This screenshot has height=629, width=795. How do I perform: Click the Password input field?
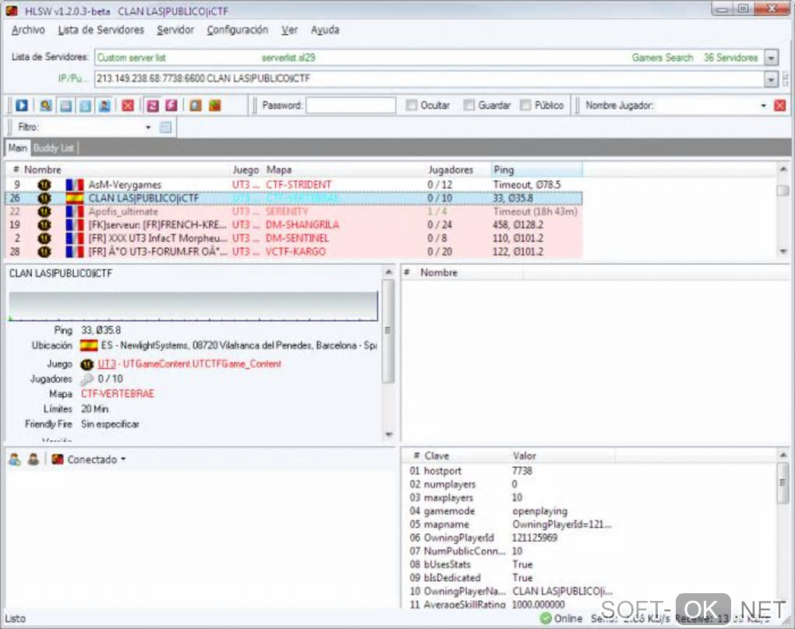pos(351,105)
